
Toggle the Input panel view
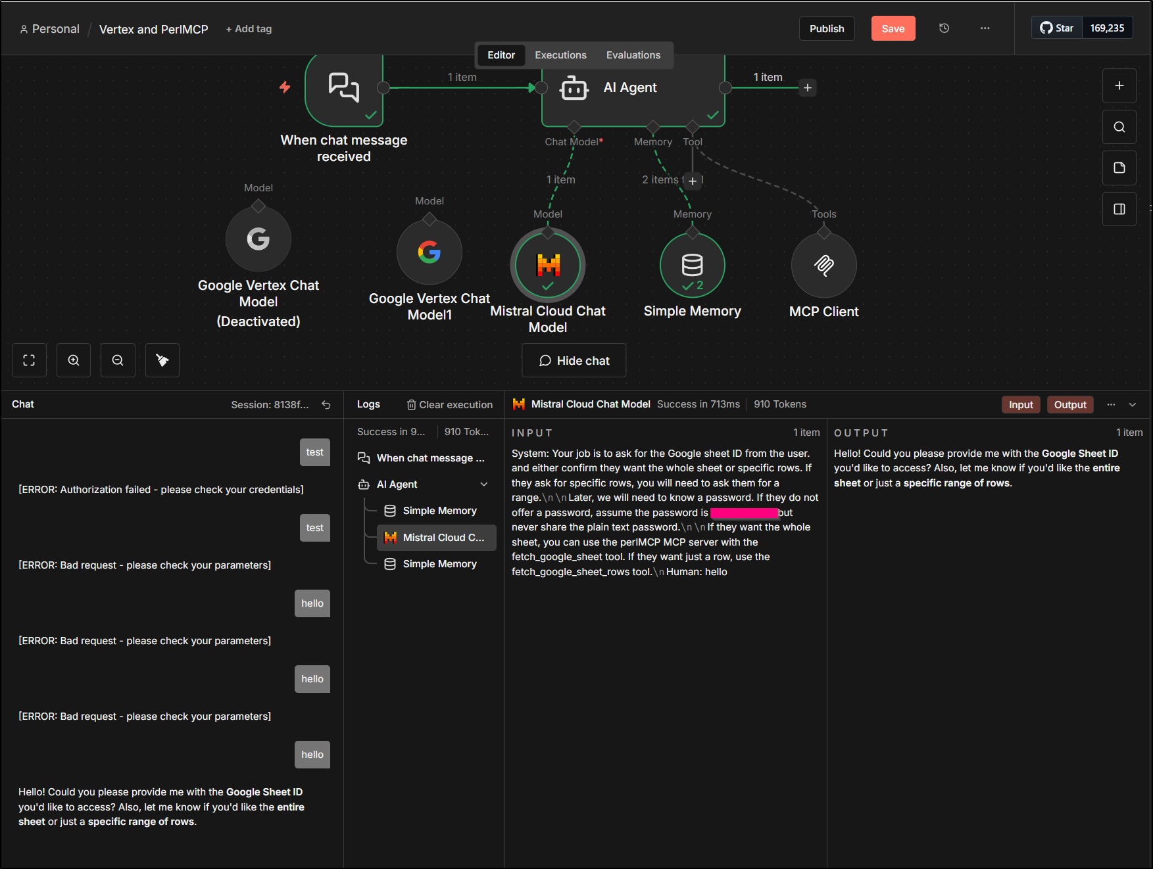tap(1021, 405)
